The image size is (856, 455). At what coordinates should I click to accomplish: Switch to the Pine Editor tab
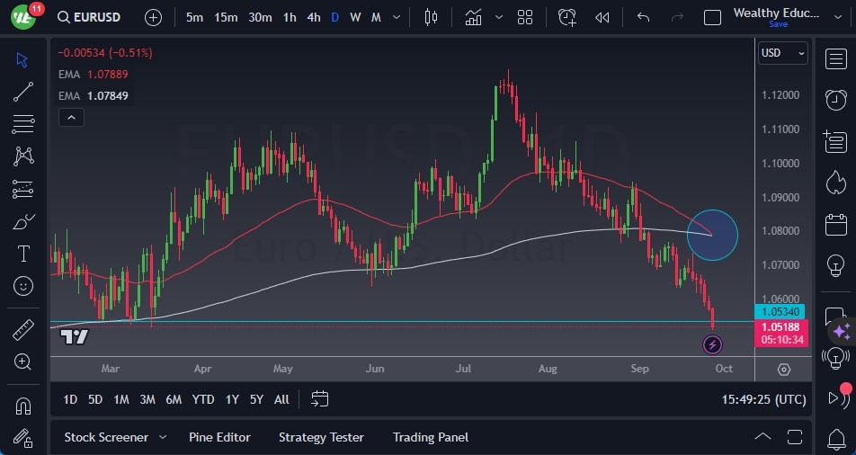tap(219, 437)
